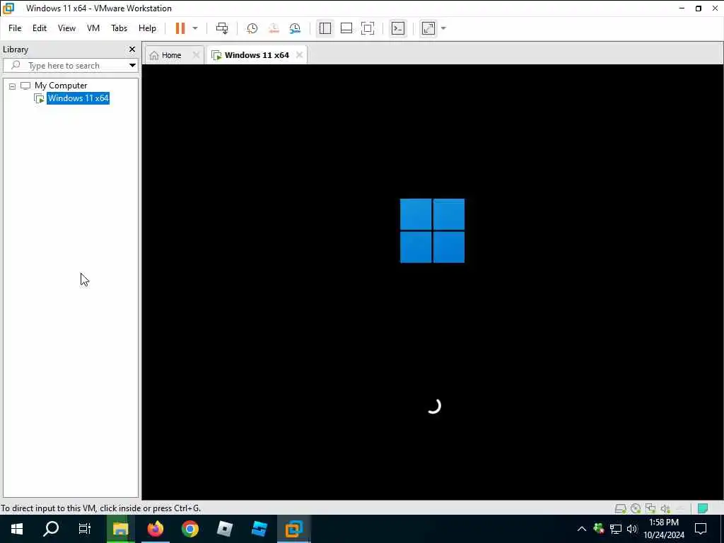724x543 pixels.
Task: Click the green message log icon in status bar
Action: pos(703,509)
